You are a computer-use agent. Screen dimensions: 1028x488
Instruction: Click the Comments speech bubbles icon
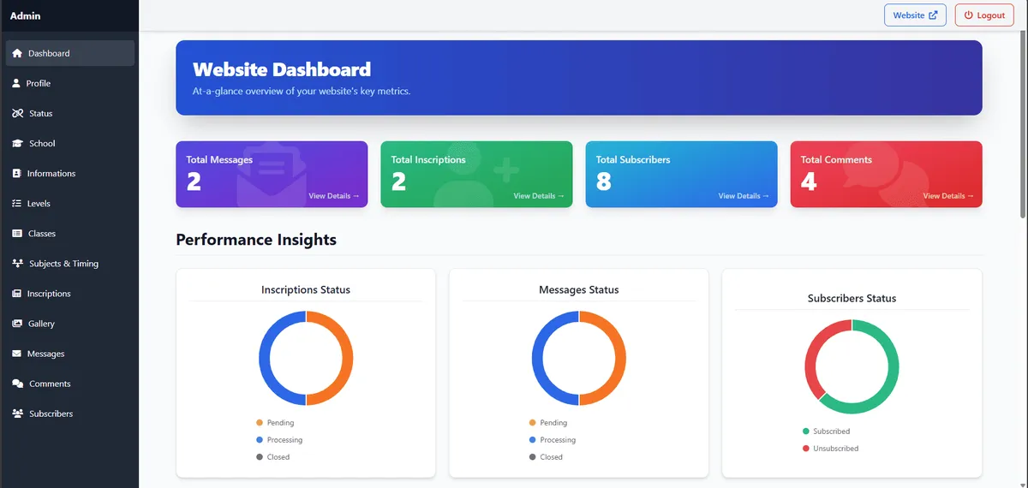17,384
